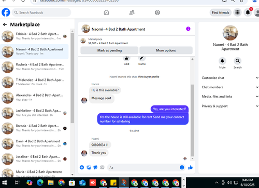The image size is (259, 188).
Task: Click the 9089663411 message bubble
Action: 100,145
